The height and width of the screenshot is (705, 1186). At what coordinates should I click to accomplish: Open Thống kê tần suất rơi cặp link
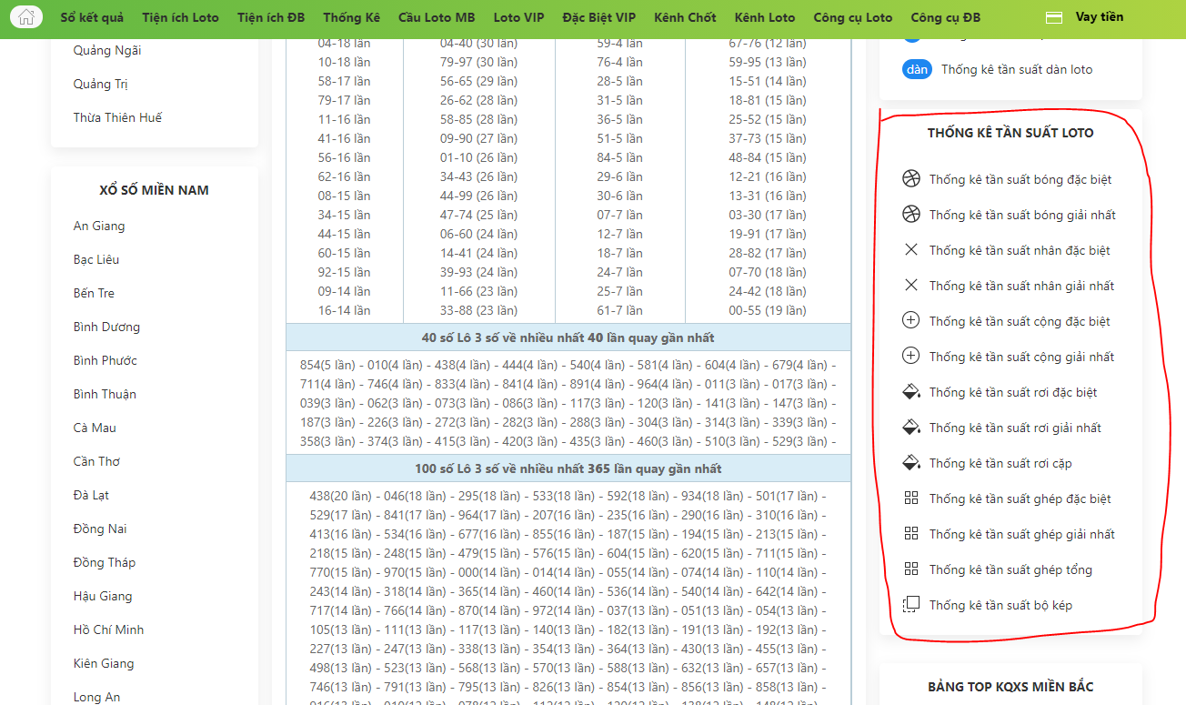[x=1000, y=463]
